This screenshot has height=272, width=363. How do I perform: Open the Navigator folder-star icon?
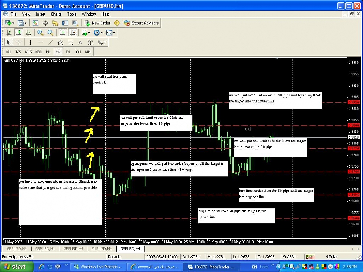(x=55, y=23)
